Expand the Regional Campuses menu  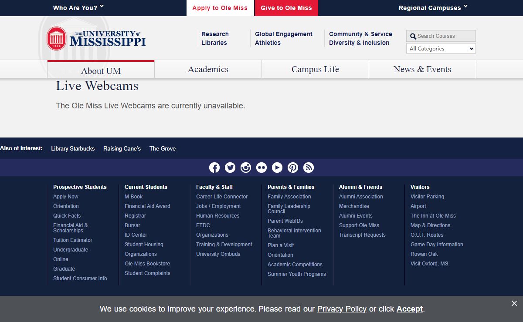click(x=433, y=7)
